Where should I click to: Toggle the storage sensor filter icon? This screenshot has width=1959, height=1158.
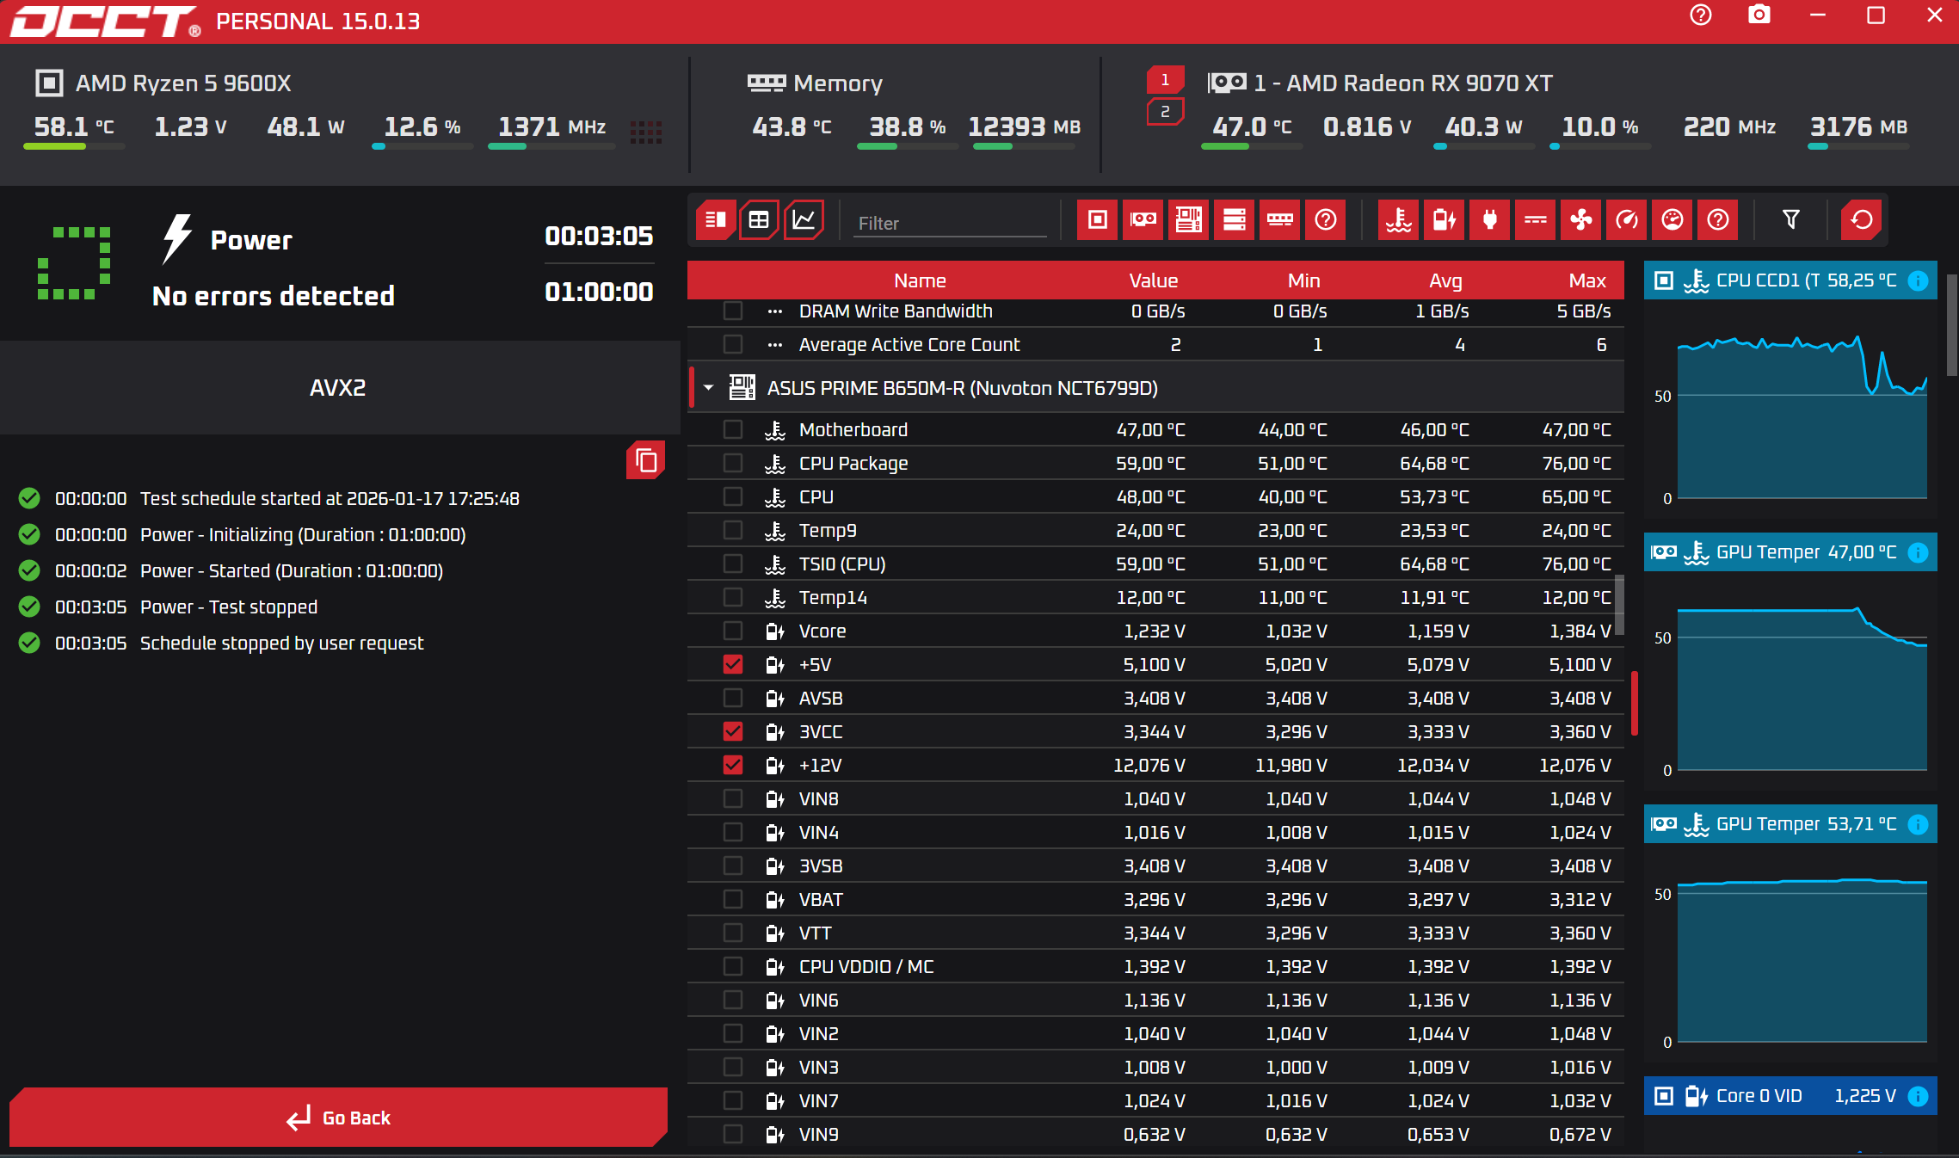click(x=1234, y=220)
